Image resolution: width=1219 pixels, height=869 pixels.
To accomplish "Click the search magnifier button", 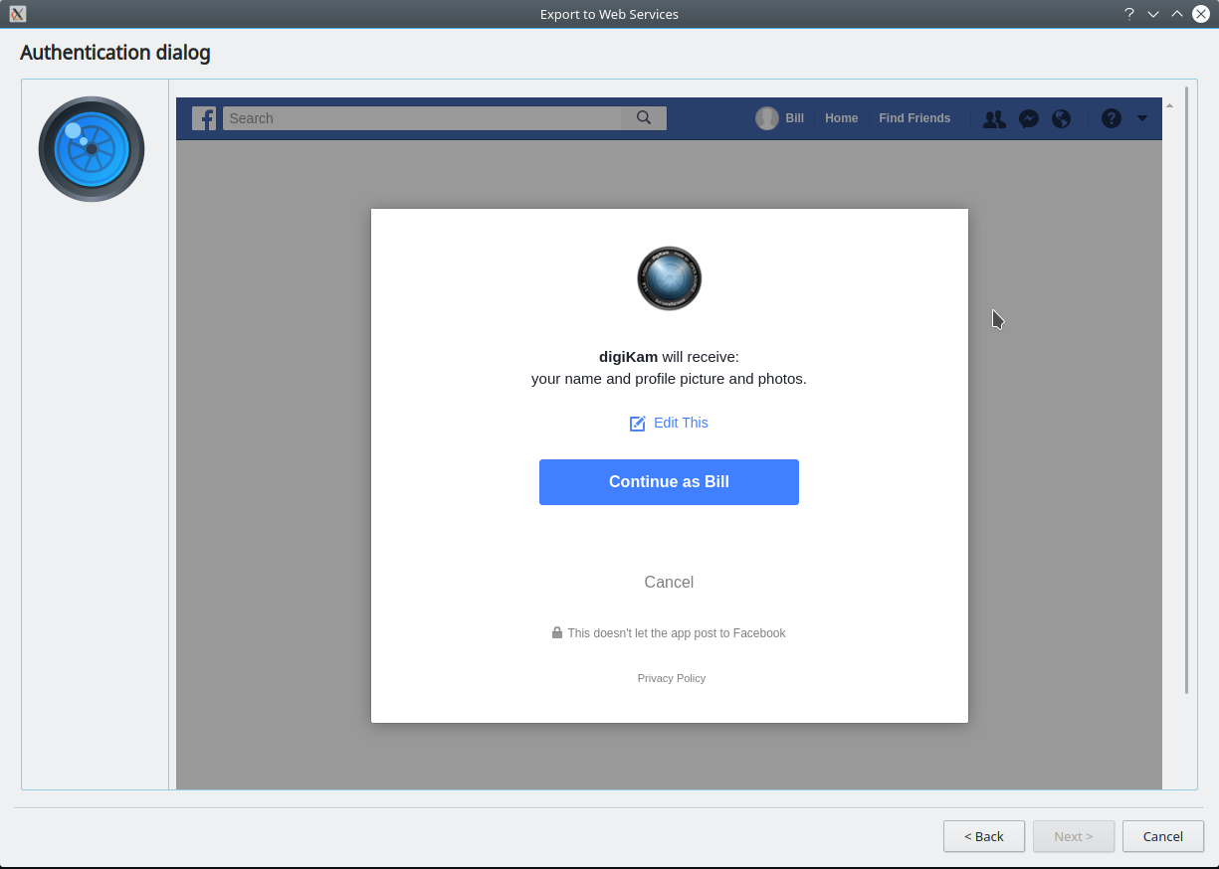I will click(644, 118).
